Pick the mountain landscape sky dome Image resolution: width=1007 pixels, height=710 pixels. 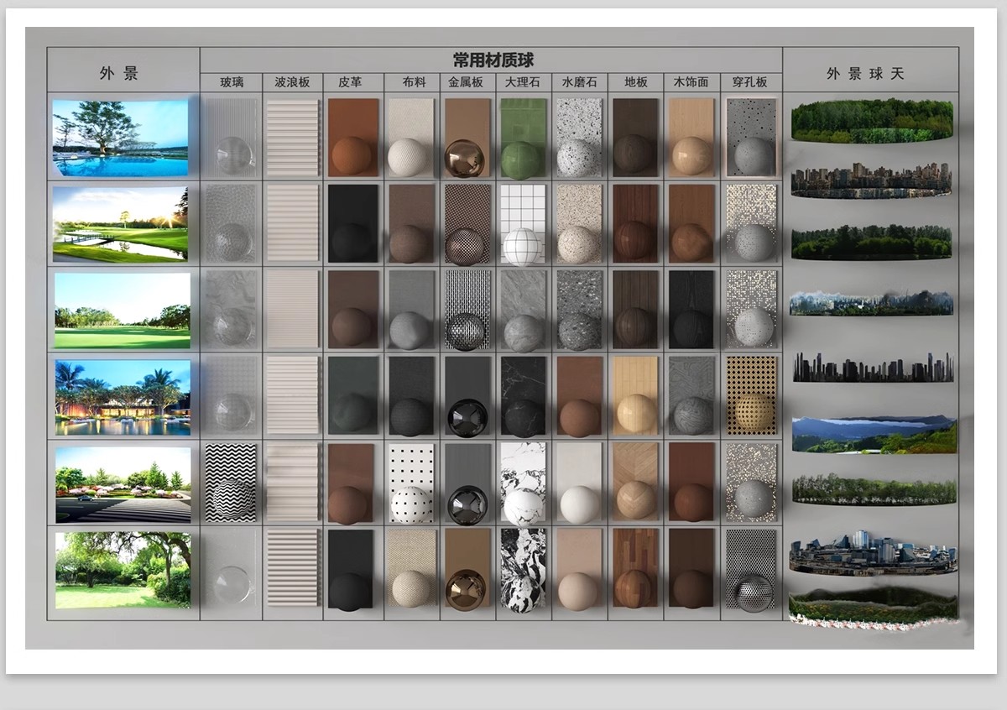[x=874, y=434]
